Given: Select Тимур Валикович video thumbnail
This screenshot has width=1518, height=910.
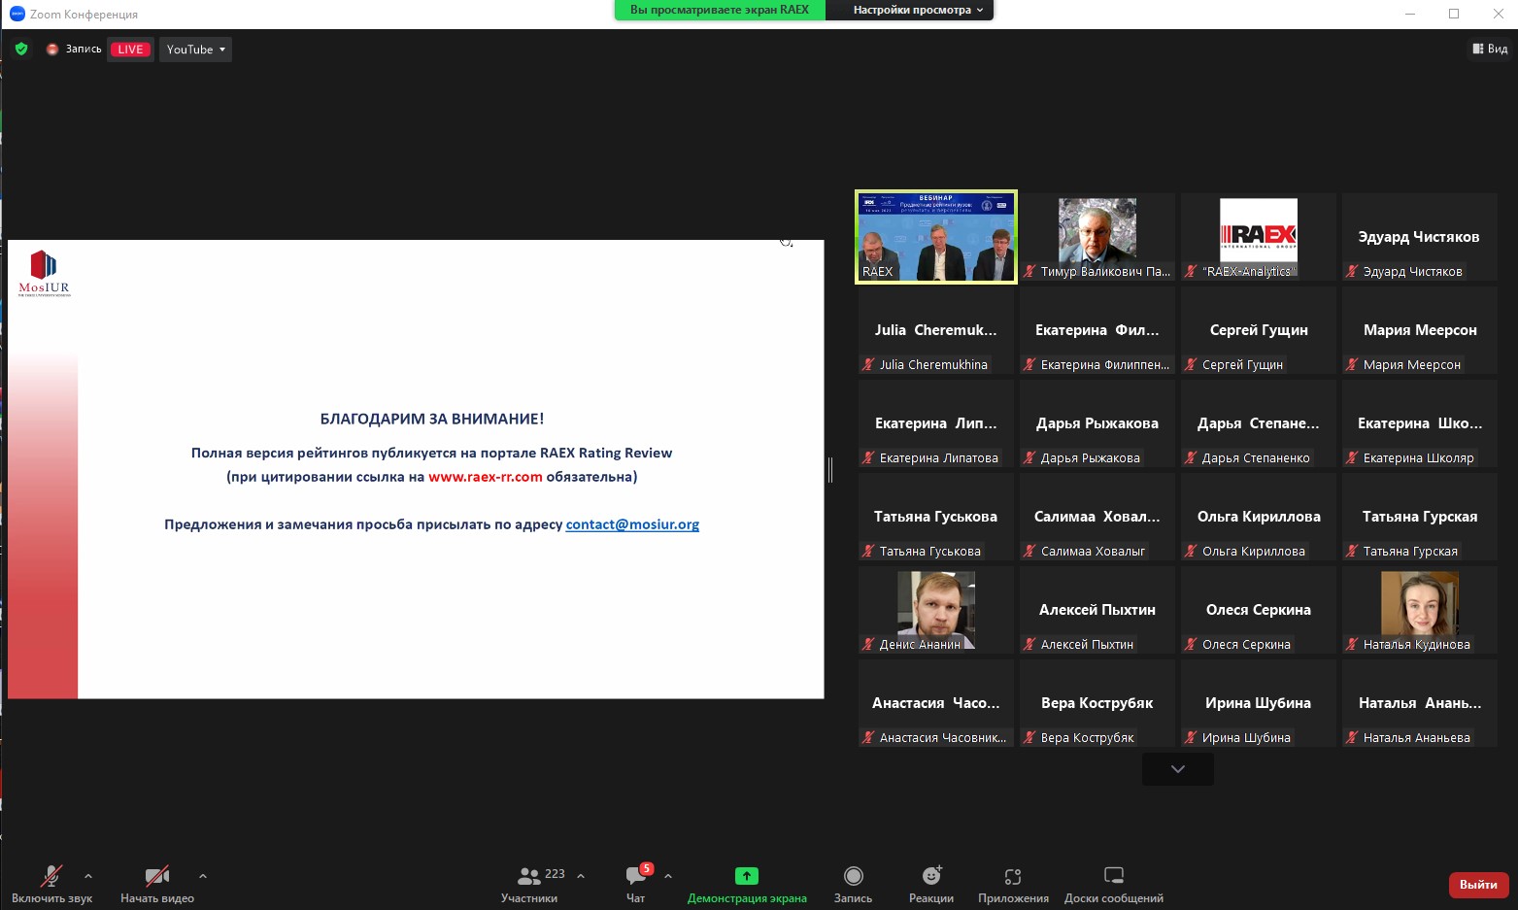Looking at the screenshot, I should click(1097, 237).
